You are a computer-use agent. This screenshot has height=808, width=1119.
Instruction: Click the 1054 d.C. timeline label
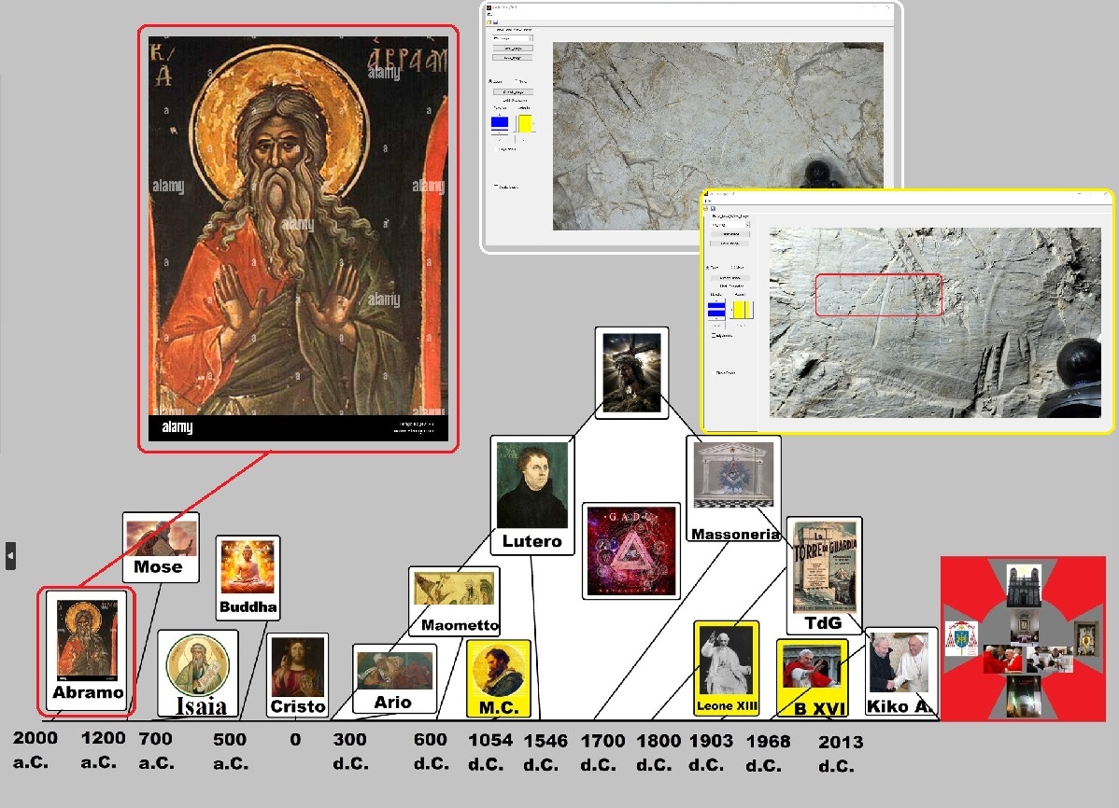click(x=490, y=752)
